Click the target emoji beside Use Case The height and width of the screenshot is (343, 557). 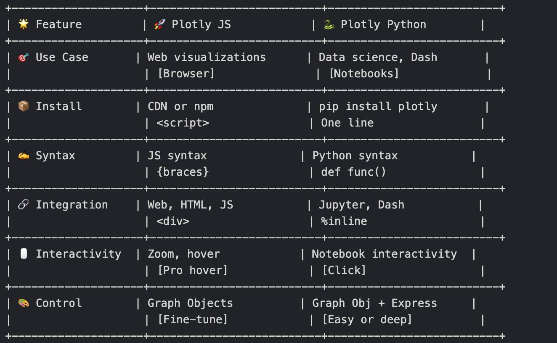pyautogui.click(x=24, y=57)
